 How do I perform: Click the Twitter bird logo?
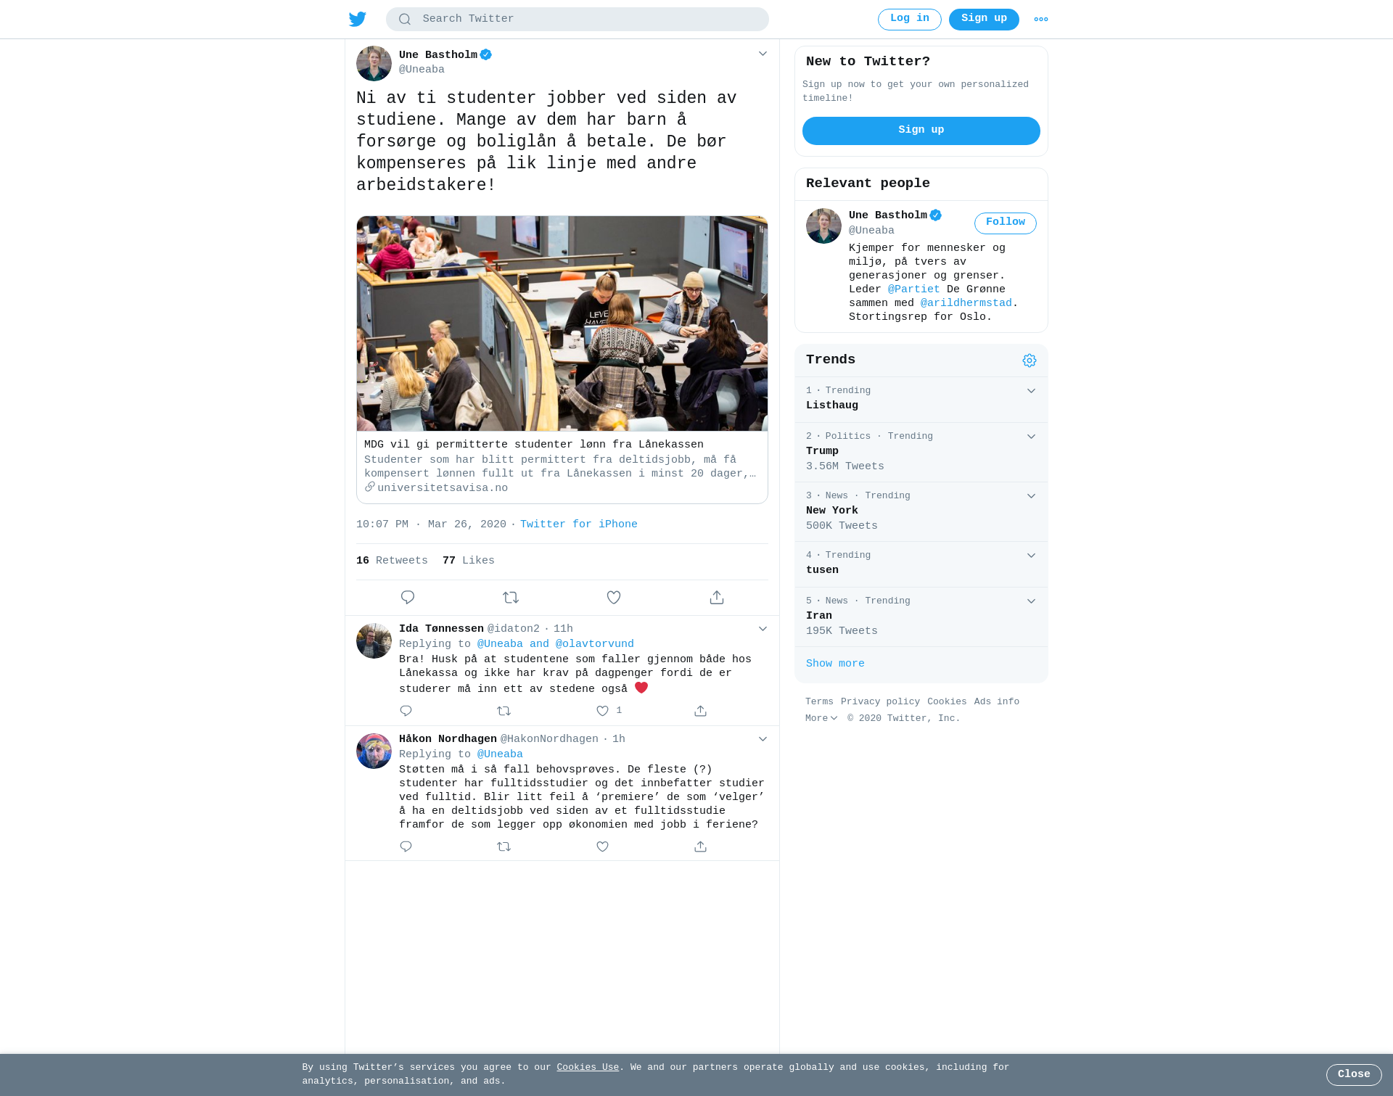point(358,20)
